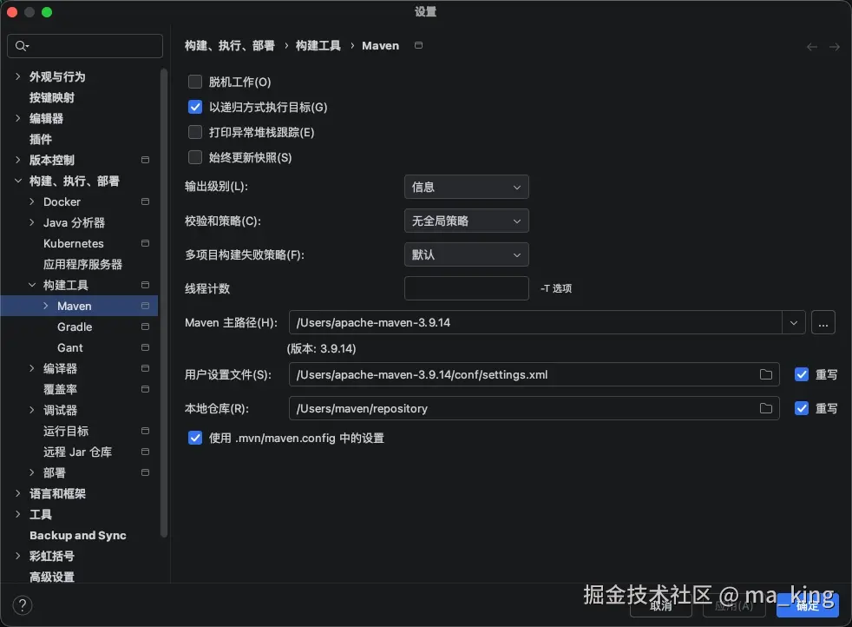Open Maven 主路径 dropdown arrow
The height and width of the screenshot is (627, 852).
pyautogui.click(x=793, y=322)
